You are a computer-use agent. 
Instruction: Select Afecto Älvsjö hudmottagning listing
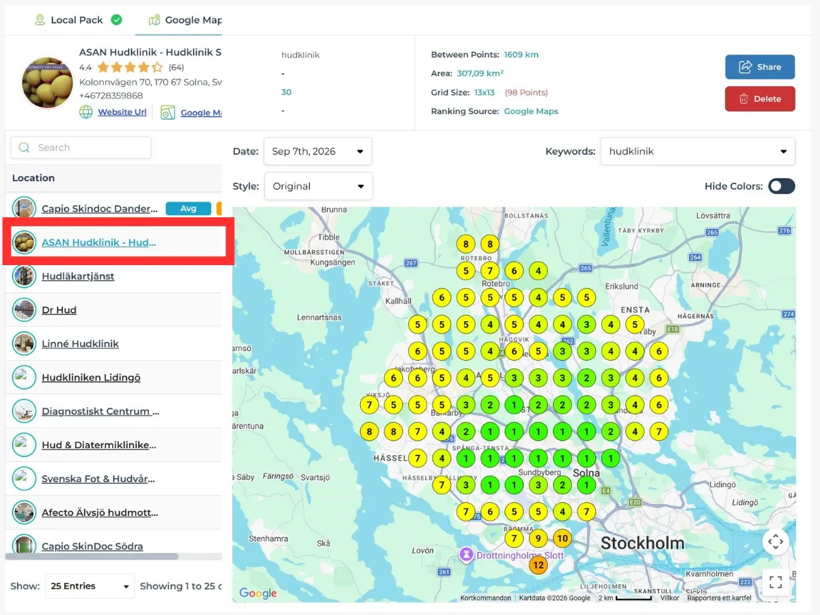[100, 512]
